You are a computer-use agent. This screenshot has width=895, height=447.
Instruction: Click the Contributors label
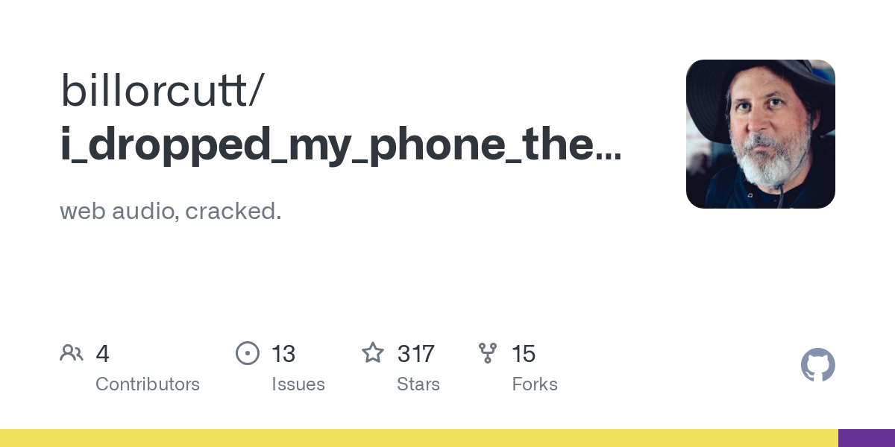(148, 384)
